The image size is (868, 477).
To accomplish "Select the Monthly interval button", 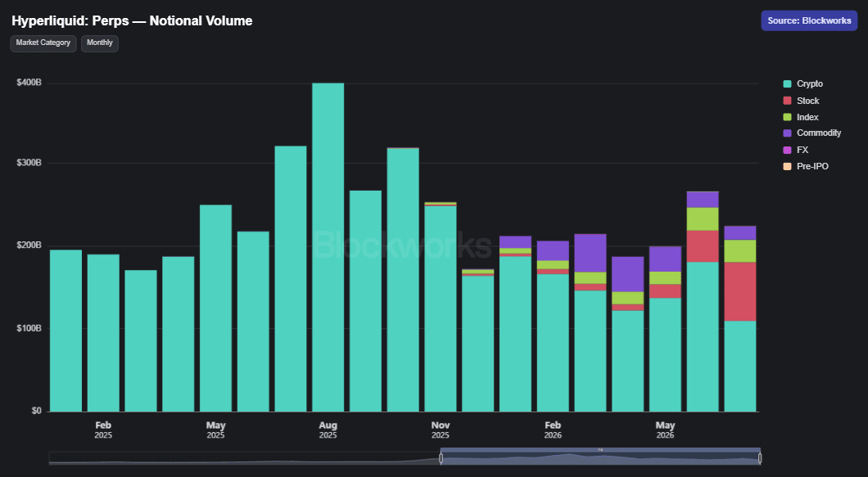I will [100, 43].
